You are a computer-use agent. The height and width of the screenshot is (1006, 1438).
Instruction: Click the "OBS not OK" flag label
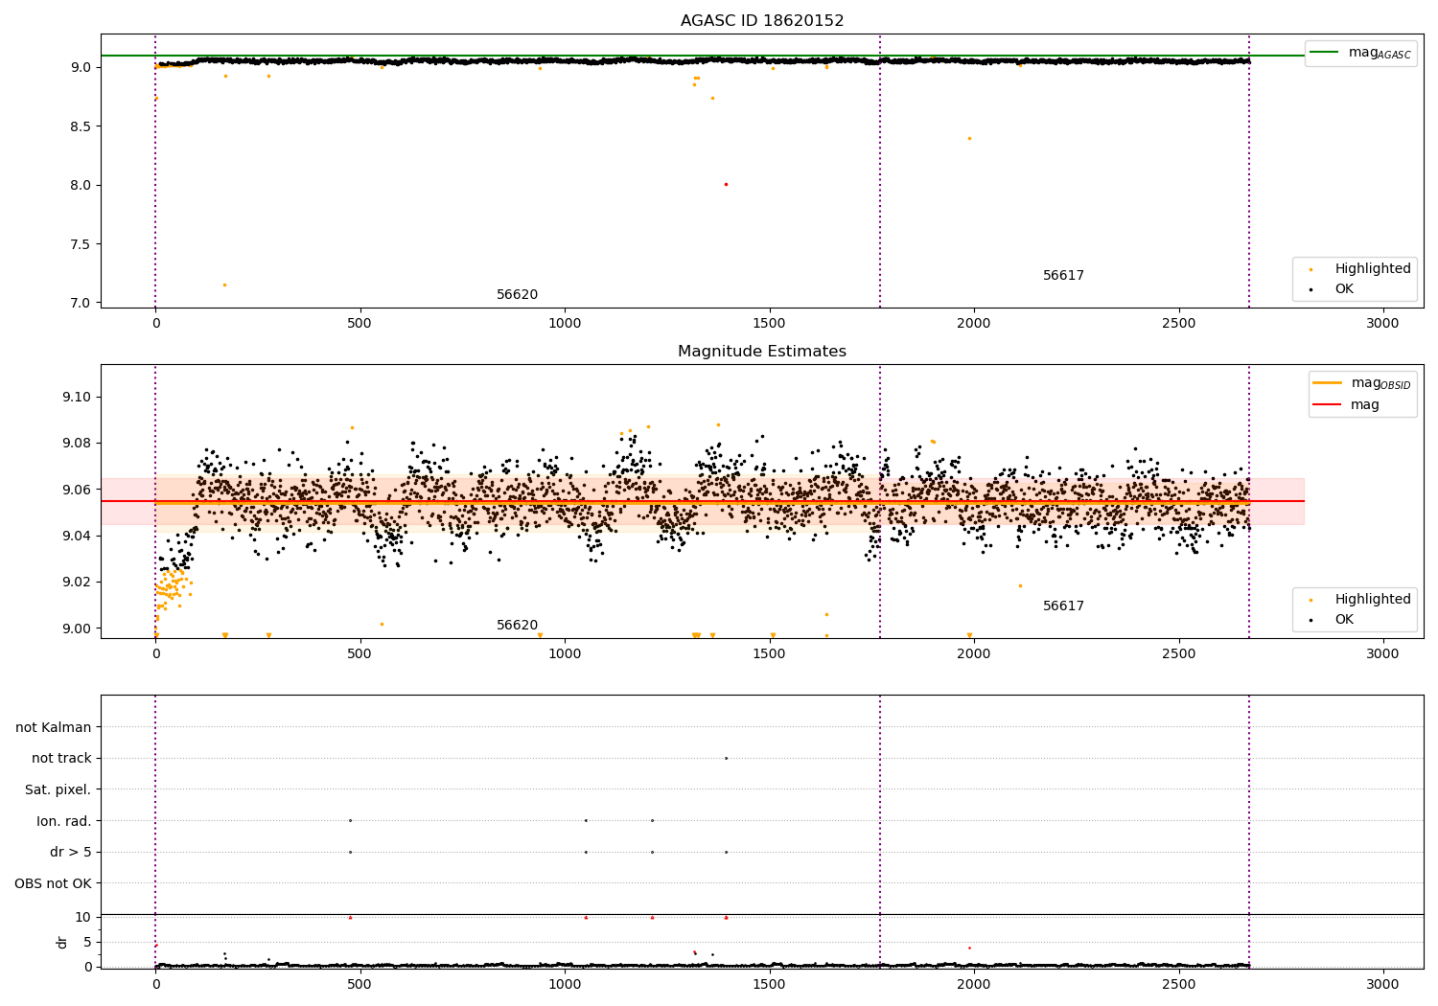(53, 883)
